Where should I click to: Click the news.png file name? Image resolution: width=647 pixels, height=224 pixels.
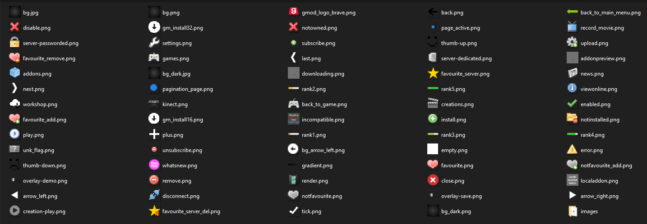(x=592, y=74)
